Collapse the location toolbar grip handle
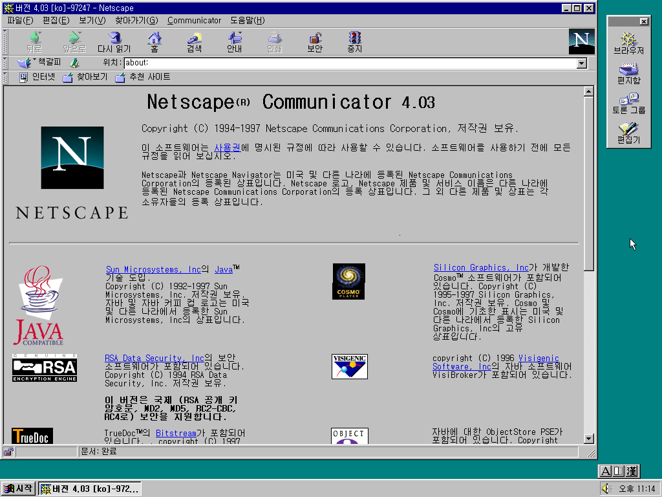 pos(5,63)
